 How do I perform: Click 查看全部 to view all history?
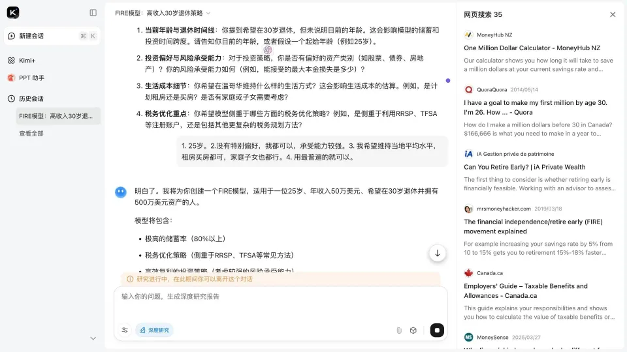coord(31,133)
